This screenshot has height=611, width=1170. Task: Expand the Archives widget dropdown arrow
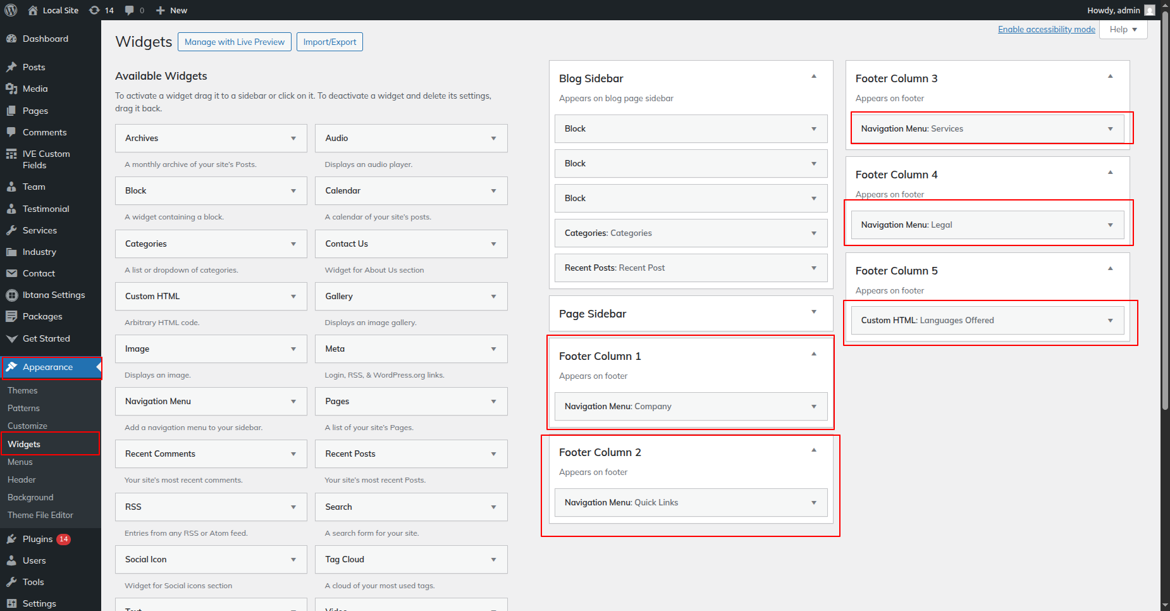pos(293,139)
